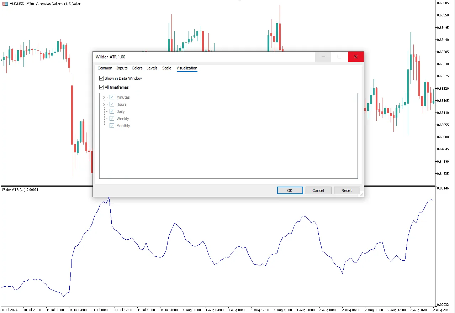Click the AUDUSD chart icon in the header
455x313 pixels.
tap(5, 4)
